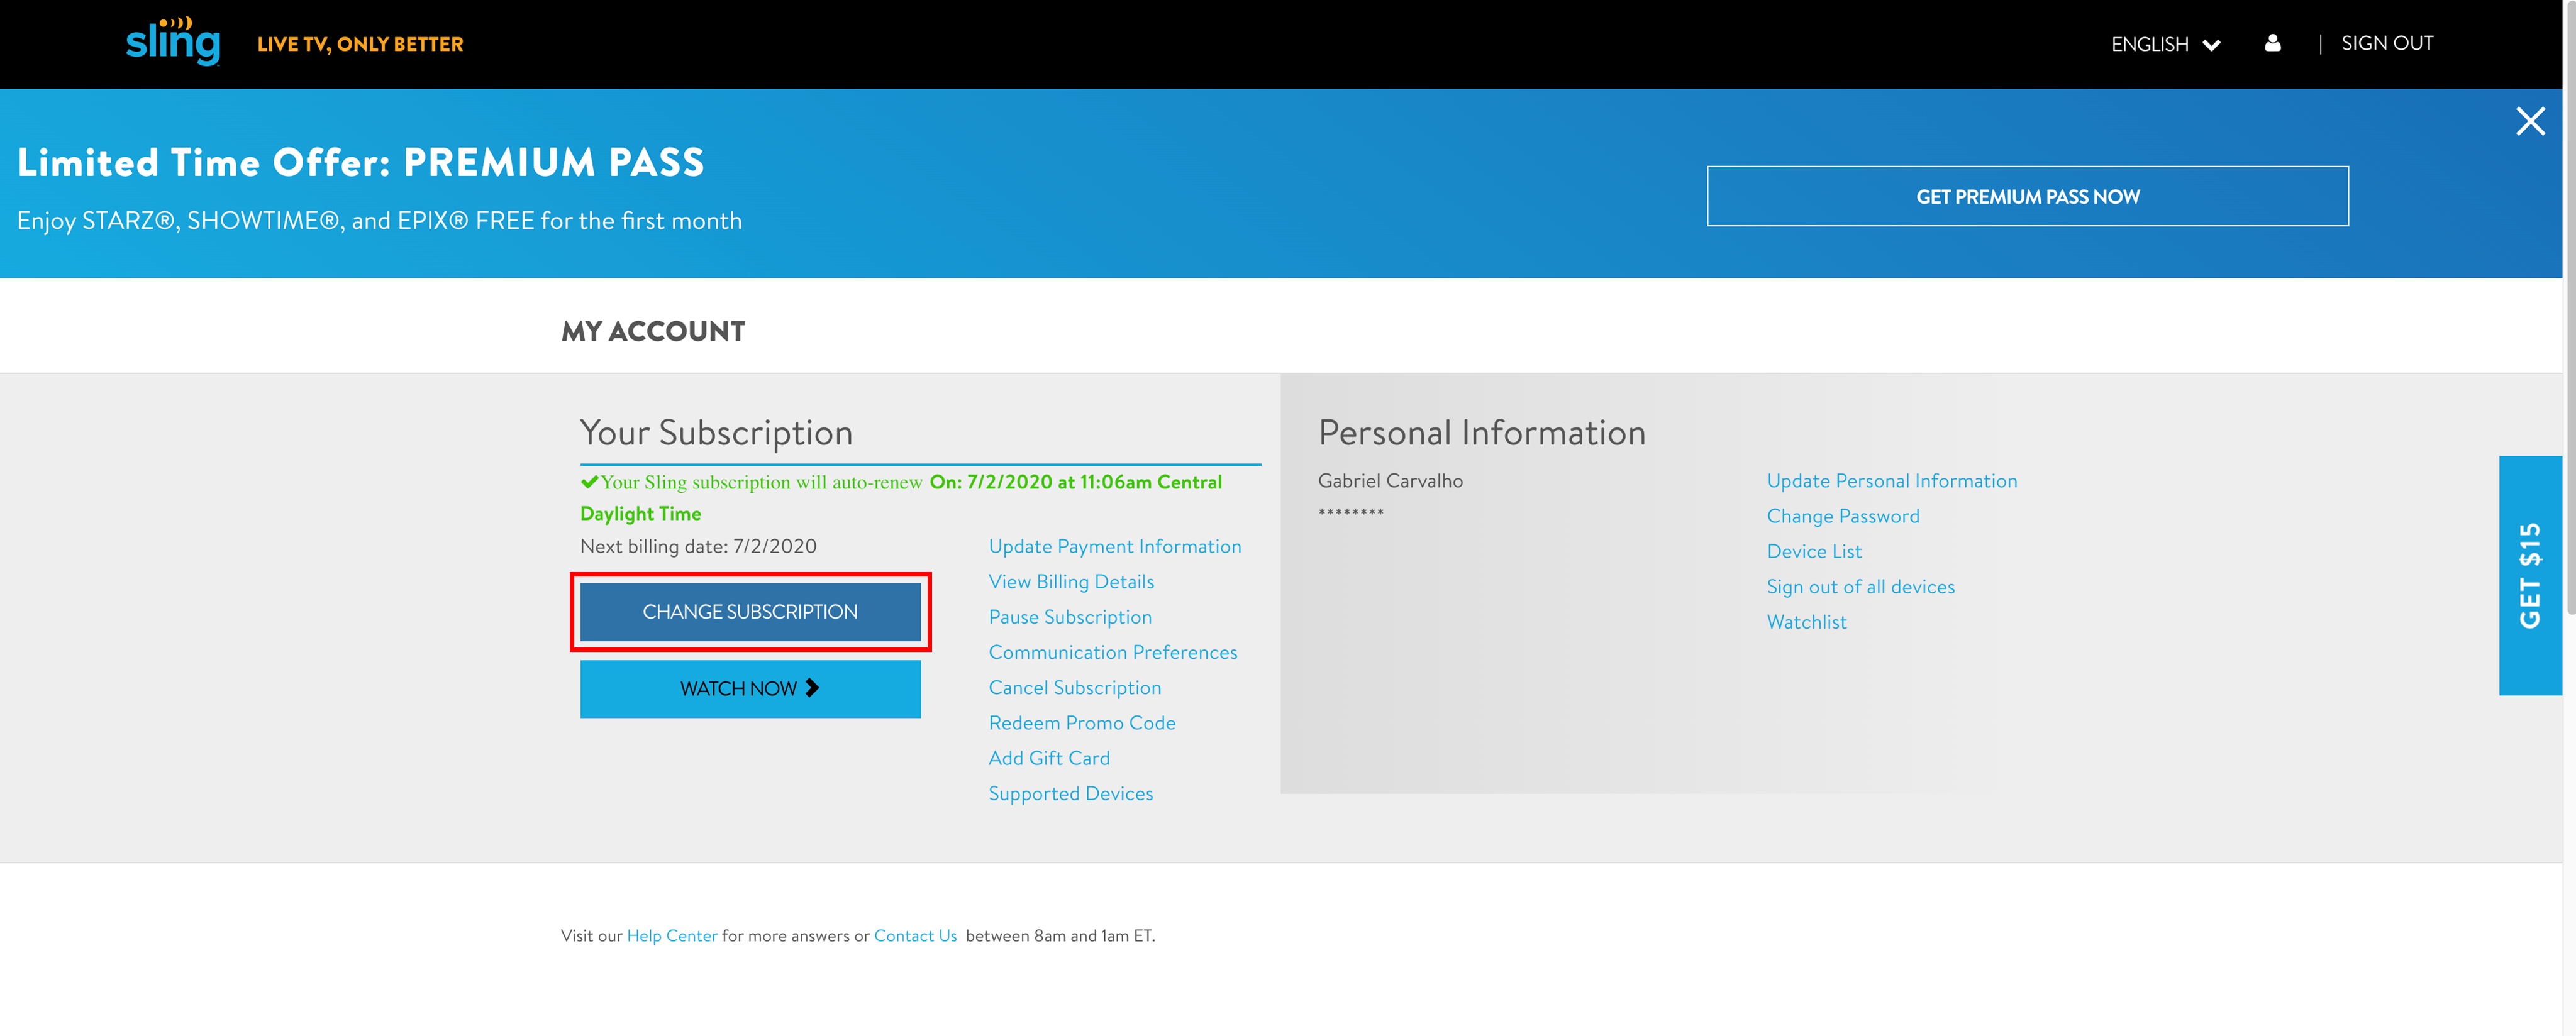Click Cancel Subscription link
The image size is (2576, 1036).
(1074, 687)
